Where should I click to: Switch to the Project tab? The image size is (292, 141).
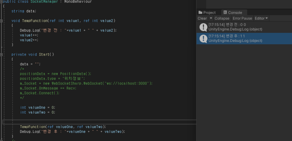(x=207, y=13)
